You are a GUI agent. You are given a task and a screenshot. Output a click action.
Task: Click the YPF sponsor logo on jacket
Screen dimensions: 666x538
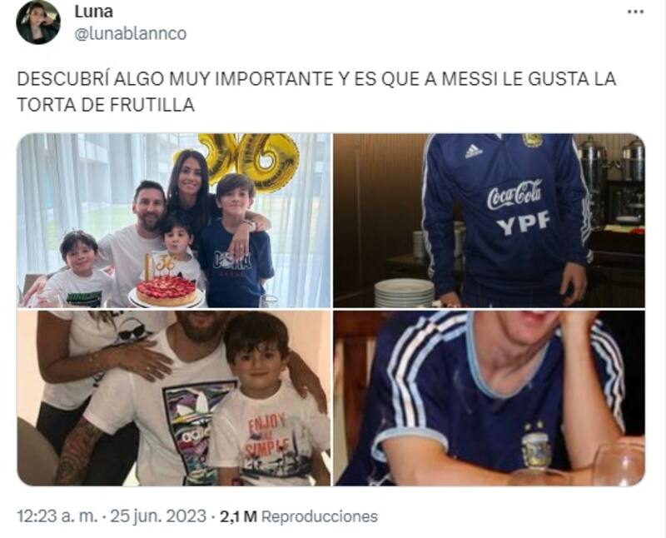pyautogui.click(x=524, y=223)
